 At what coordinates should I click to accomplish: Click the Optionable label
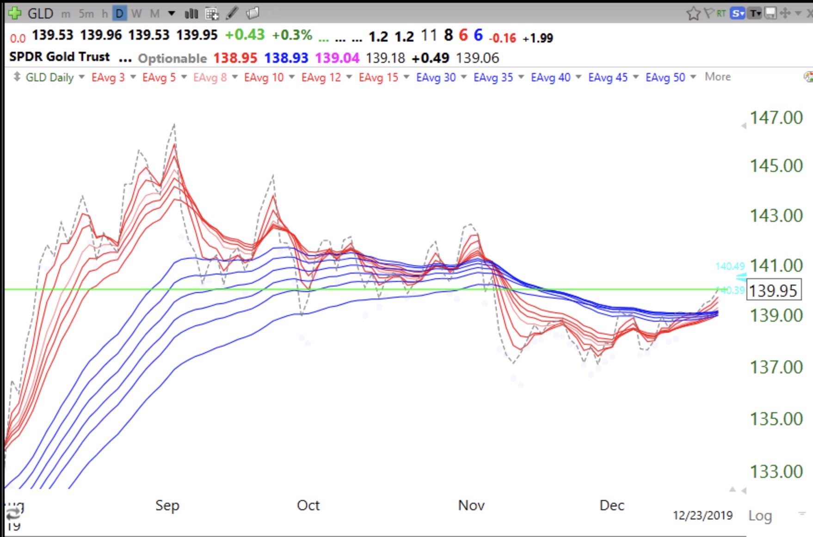pos(172,58)
